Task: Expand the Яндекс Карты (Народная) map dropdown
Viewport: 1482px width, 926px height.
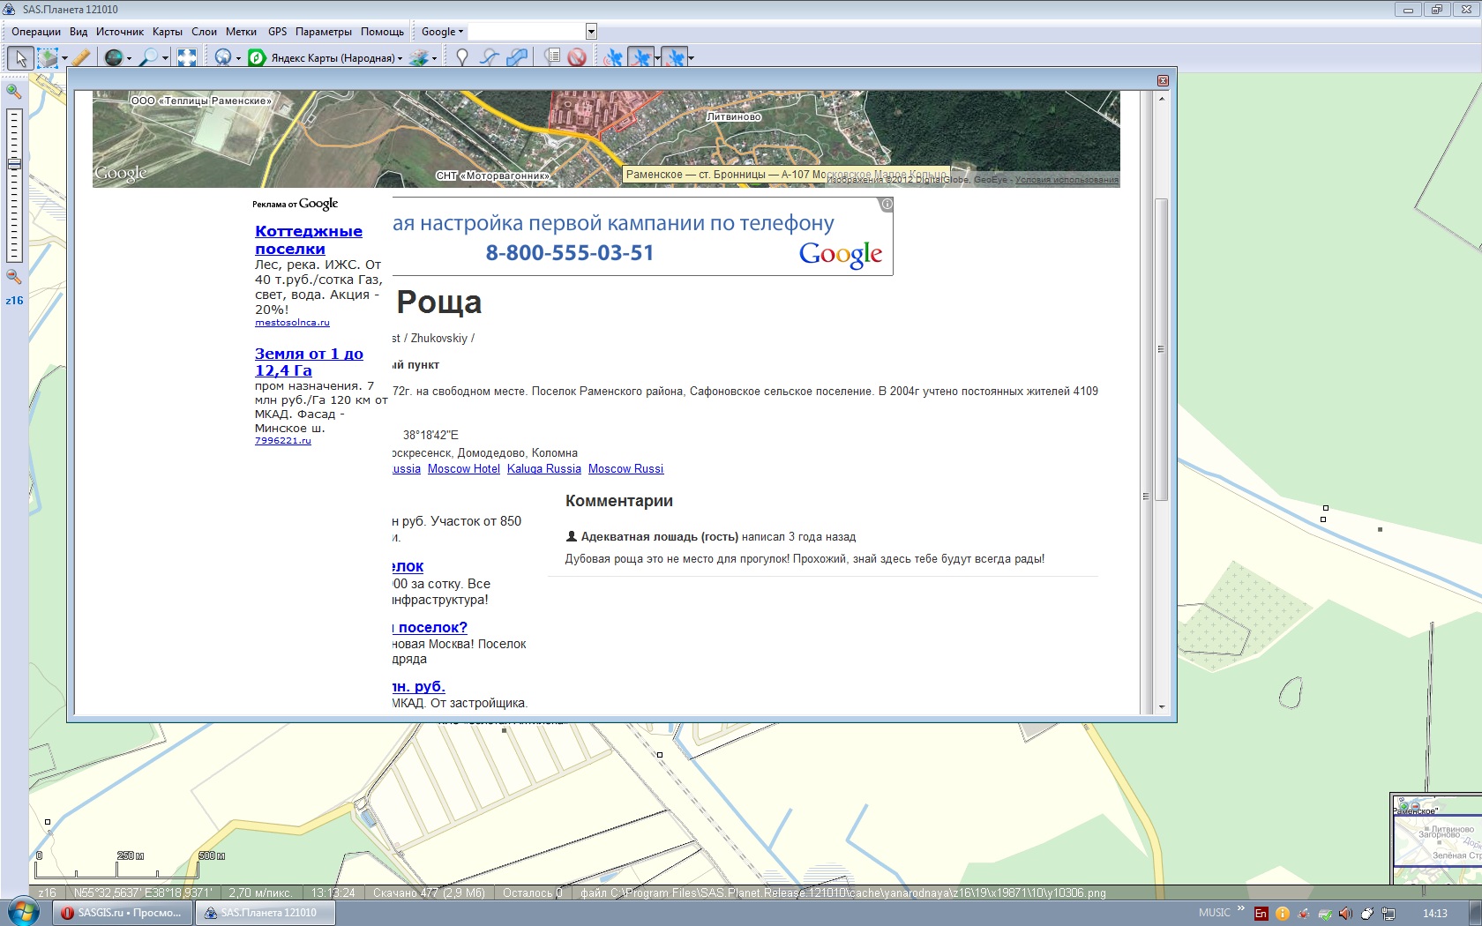Action: (x=400, y=59)
